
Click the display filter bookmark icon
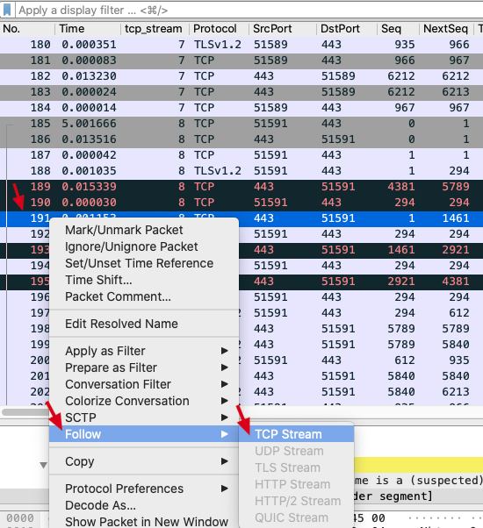coord(7,10)
